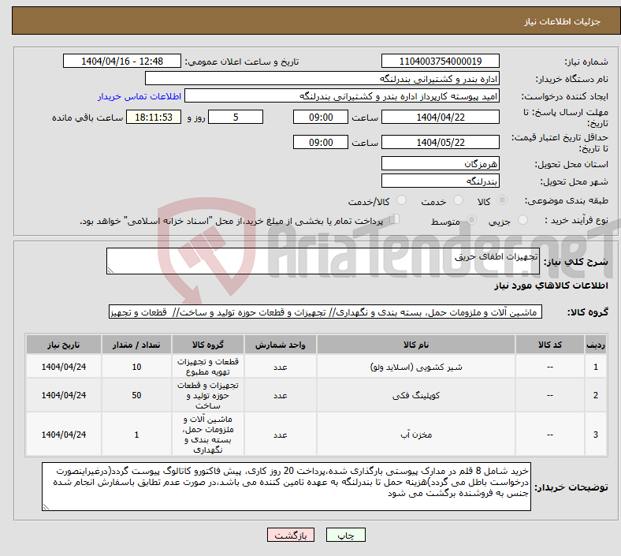Select the متوسط purchase type radio
This screenshot has width=621, height=556.
coord(471,220)
